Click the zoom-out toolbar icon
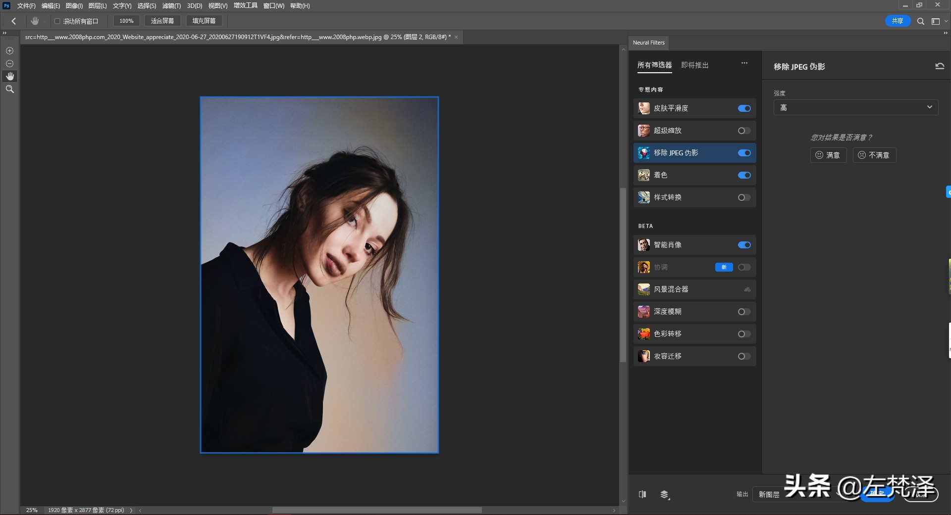Image resolution: width=951 pixels, height=515 pixels. click(x=9, y=63)
